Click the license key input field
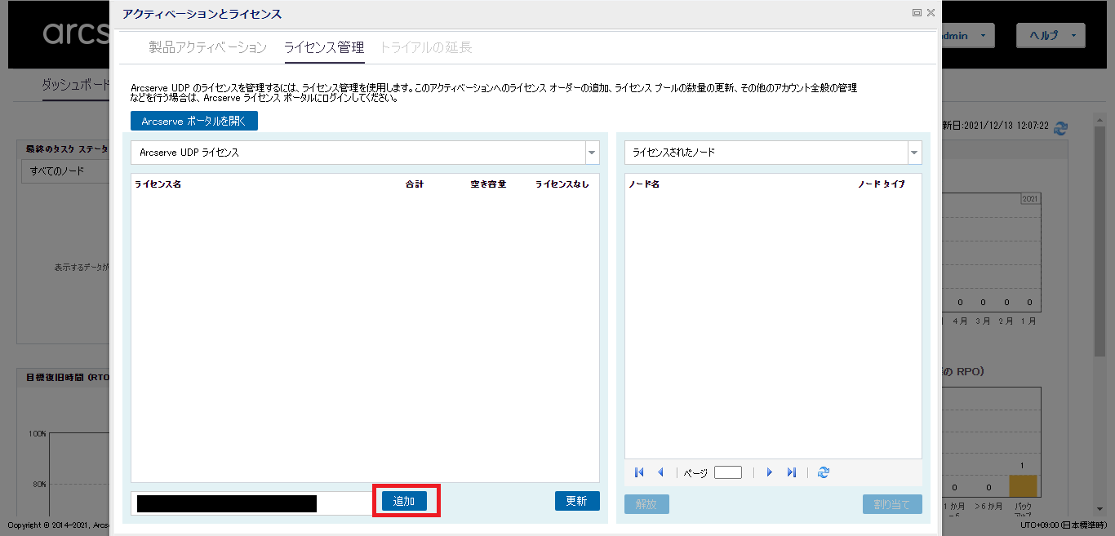Viewport: 1115px width, 536px height. tap(253, 503)
